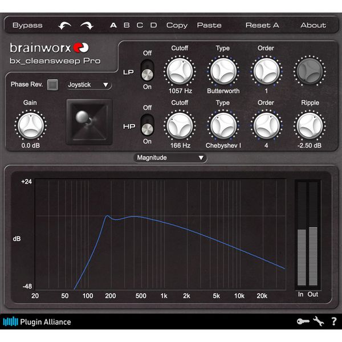
Task: Click the undo arrow icon
Action: (x=64, y=26)
